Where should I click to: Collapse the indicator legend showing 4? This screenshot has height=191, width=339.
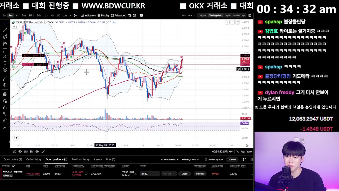click(x=15, y=27)
